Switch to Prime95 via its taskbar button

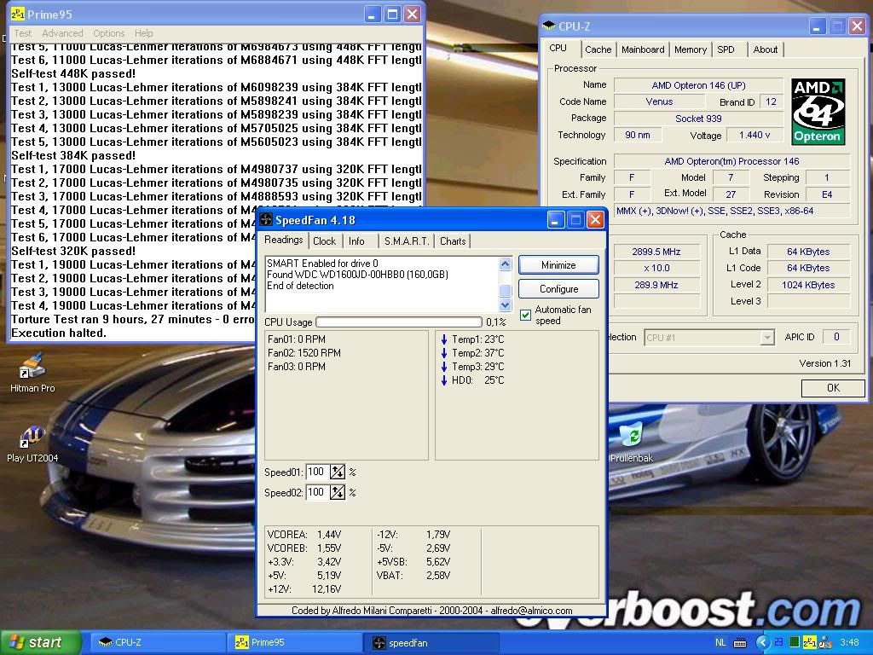point(295,643)
